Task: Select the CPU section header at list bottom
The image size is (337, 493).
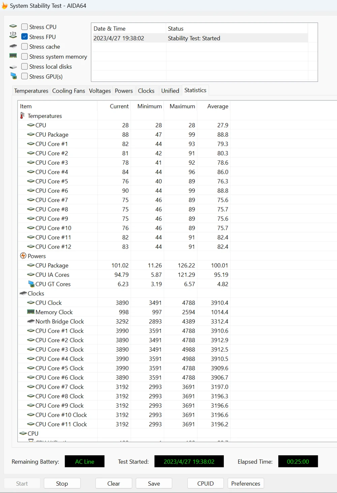Action: pyautogui.click(x=33, y=433)
